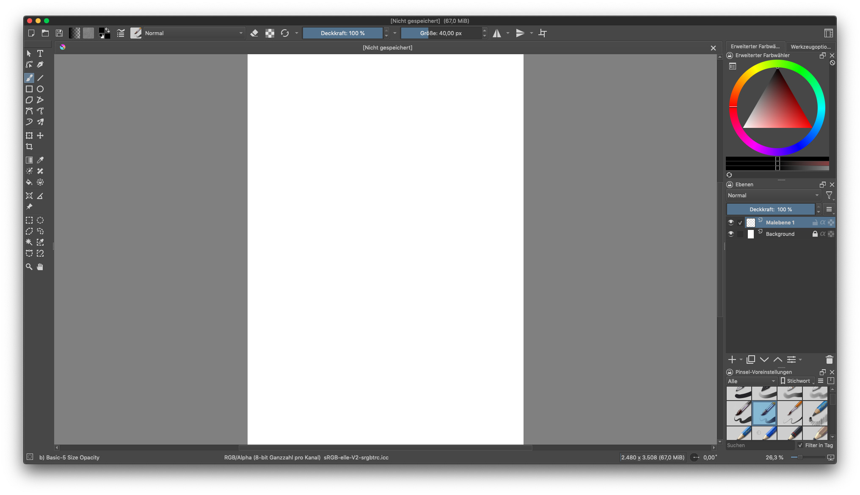Open the layer blend mode Normal dropdown
Viewport: 860px width, 495px height.
pos(773,195)
